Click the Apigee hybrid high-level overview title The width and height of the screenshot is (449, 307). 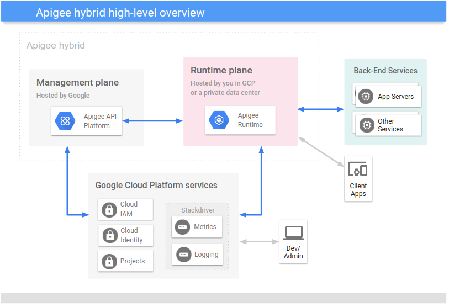pyautogui.click(x=120, y=13)
